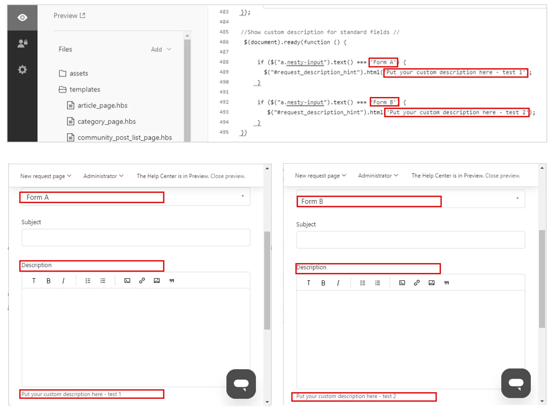Viewport: 551px width, 407px height.
Task: Insert quote in Form A editor
Action: click(172, 281)
